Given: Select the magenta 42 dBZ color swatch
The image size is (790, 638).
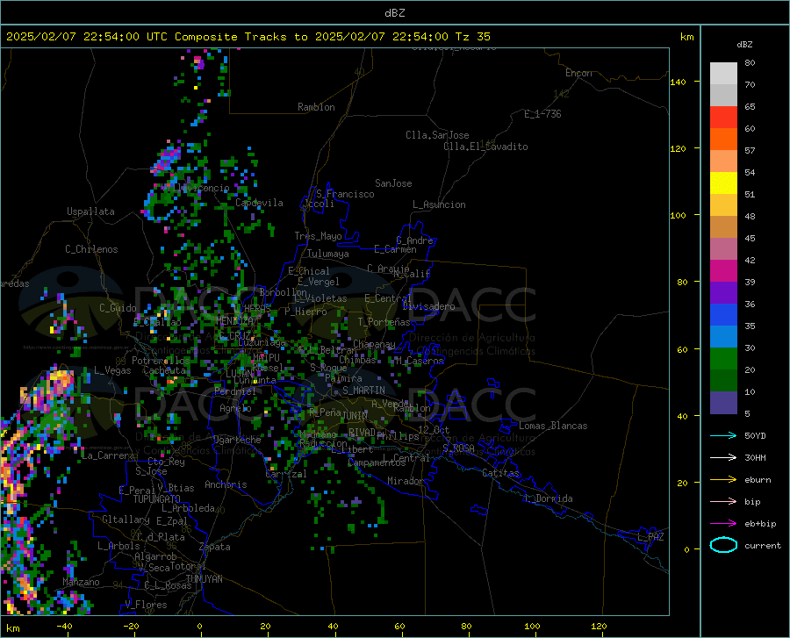Looking at the screenshot, I should [x=723, y=271].
